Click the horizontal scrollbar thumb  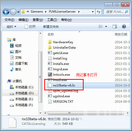pyautogui.click(x=69, y=113)
